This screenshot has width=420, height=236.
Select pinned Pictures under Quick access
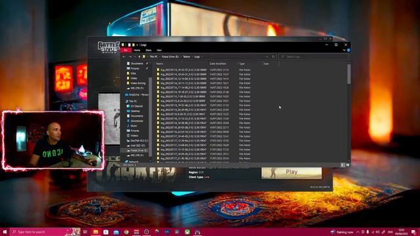coord(135,68)
